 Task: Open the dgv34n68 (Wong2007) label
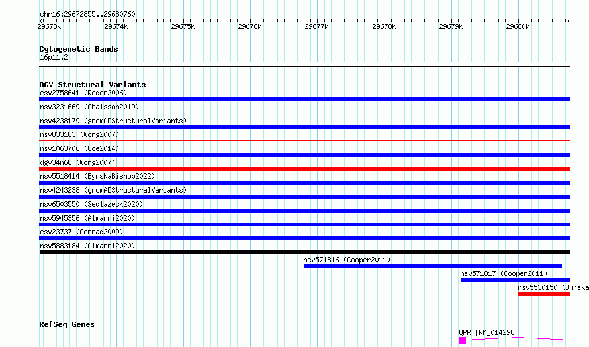tap(77, 162)
